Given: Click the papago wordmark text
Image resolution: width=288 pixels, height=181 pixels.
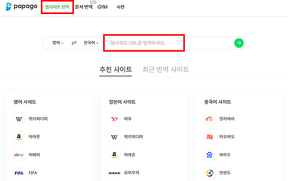Looking at the screenshot, I should (26, 7).
